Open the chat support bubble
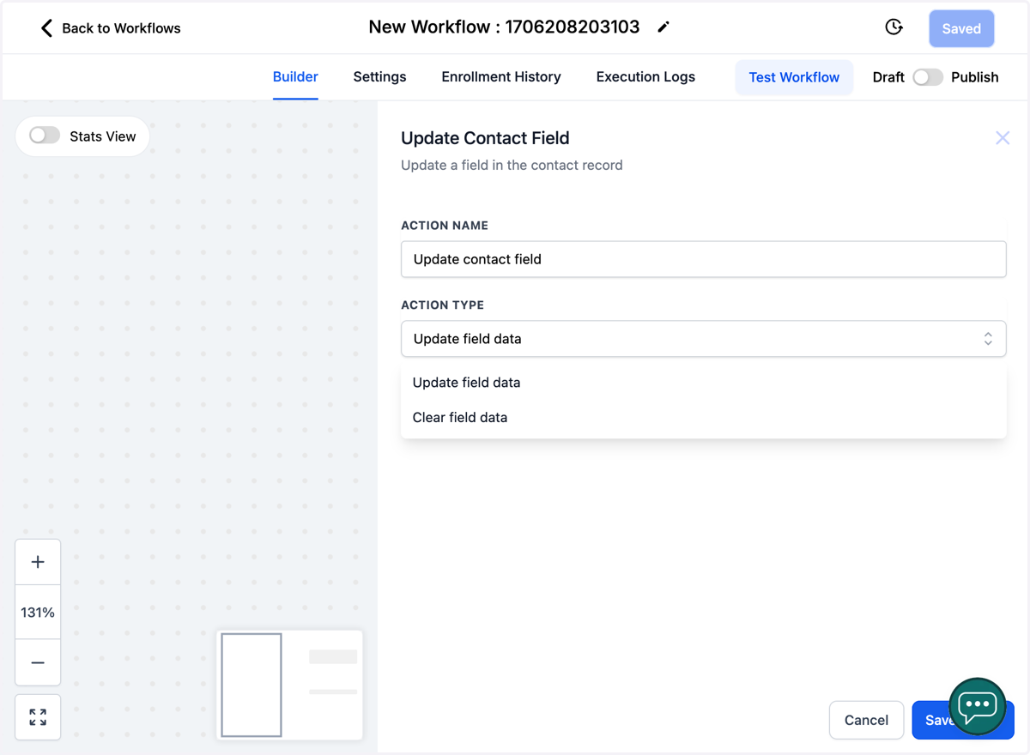Image resolution: width=1030 pixels, height=755 pixels. 977,707
